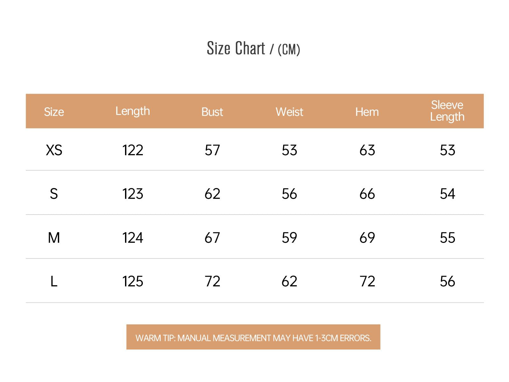This screenshot has height=382, width=509.
Task: Select the Sleeve Length column header
Action: coord(447,111)
